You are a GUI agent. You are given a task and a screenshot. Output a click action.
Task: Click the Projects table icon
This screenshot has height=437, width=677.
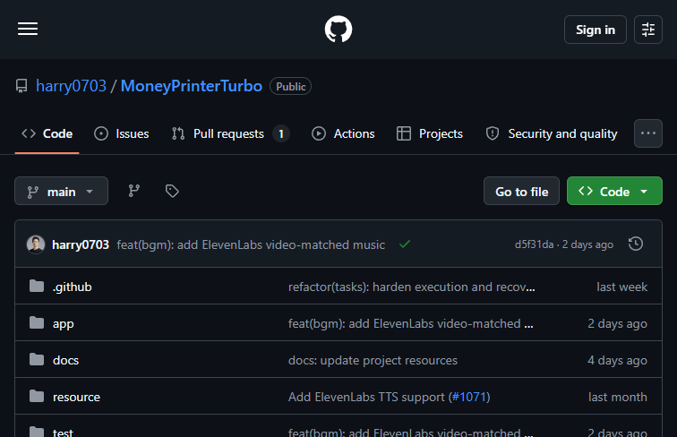(x=404, y=133)
